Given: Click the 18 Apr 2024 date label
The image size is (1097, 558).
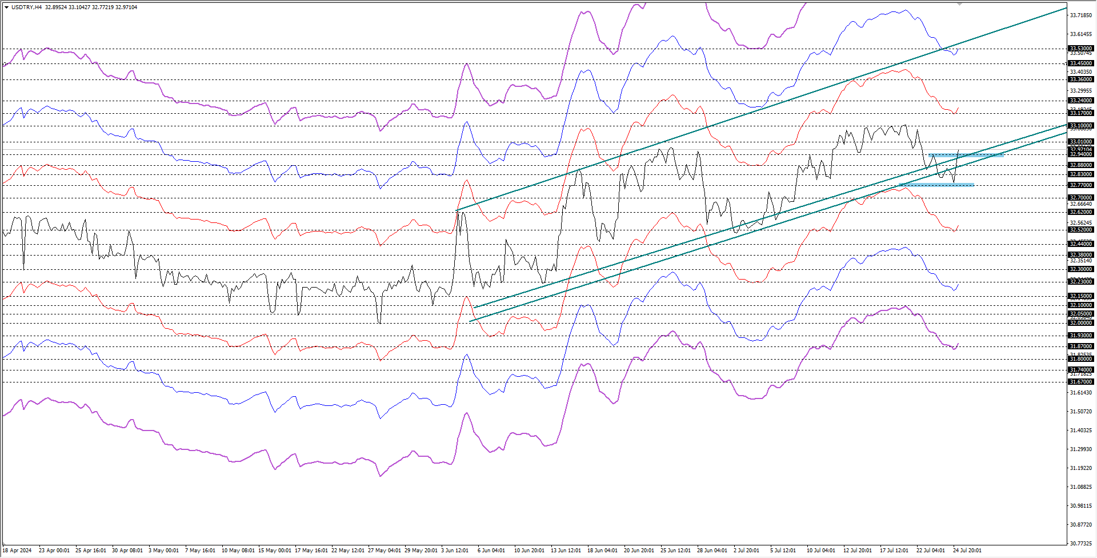Looking at the screenshot, I should (17, 551).
